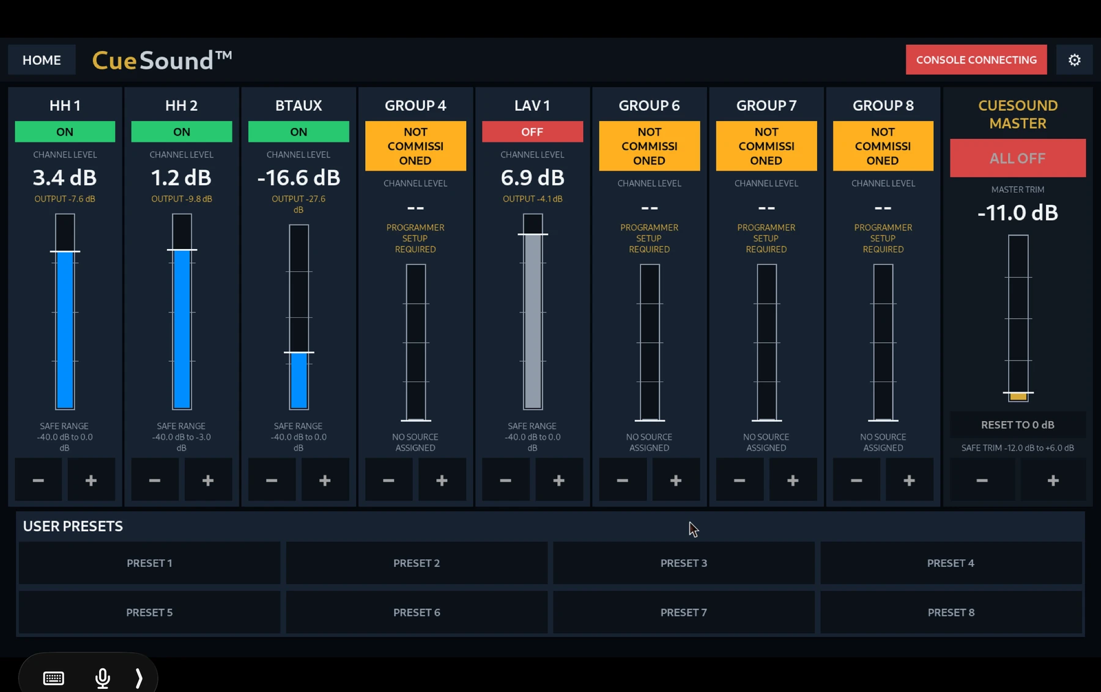
Task: Recall PRESET 6
Action: 417,612
